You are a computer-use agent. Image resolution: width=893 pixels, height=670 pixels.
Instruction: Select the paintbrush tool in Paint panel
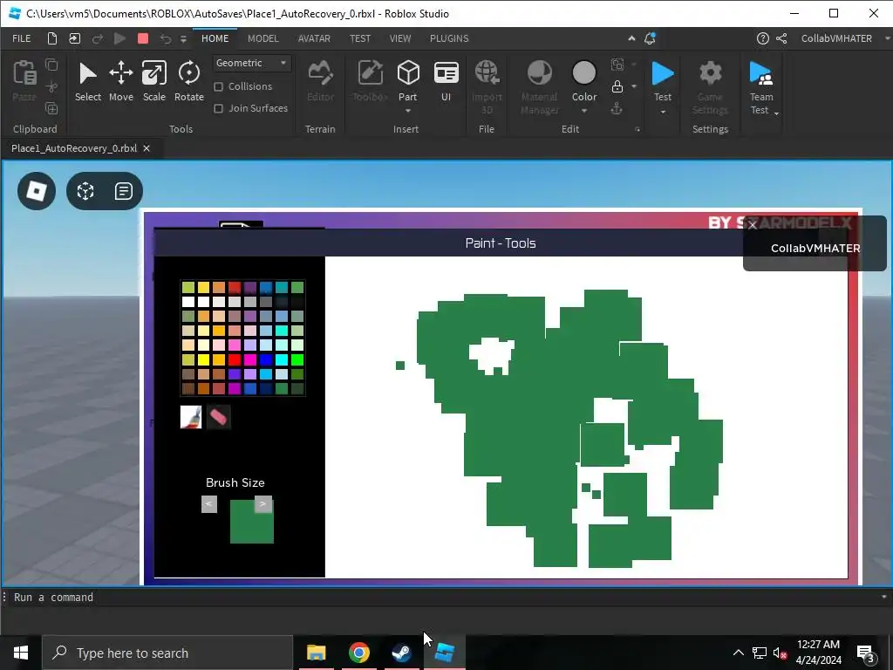point(191,417)
